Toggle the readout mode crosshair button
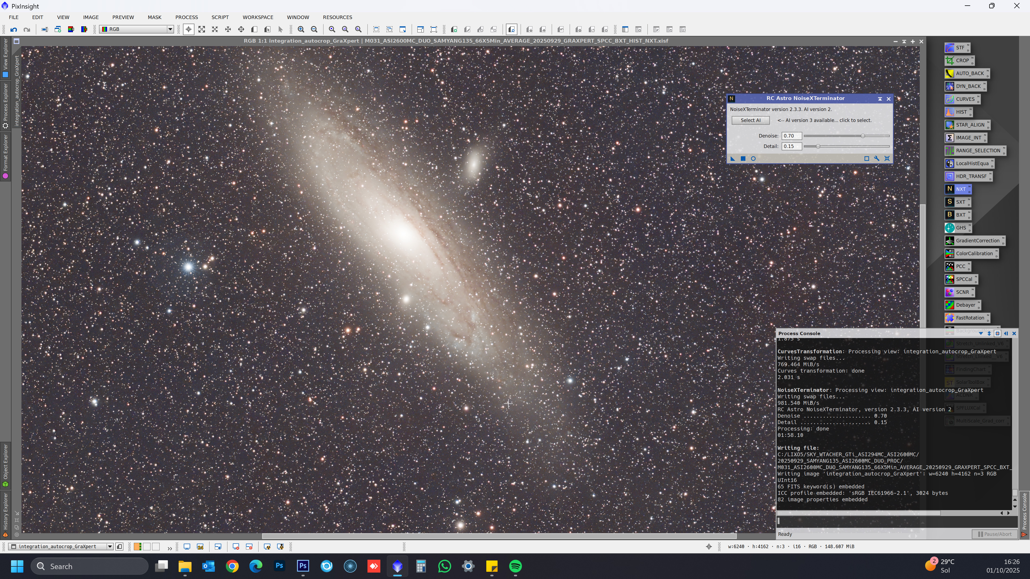The height and width of the screenshot is (579, 1030). [188, 29]
